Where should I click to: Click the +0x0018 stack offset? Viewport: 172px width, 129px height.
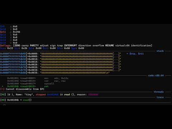point(32,62)
